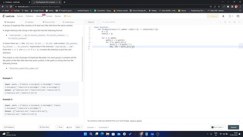Show hidden system tray icons
This screenshot has width=243, height=137.
point(208,134)
